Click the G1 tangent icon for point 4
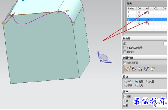This screenshot has height=110, width=168. tap(147, 23)
